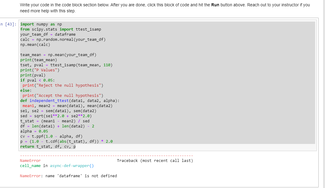Click the 'else:' line
The width and height of the screenshot is (325, 188).
coord(26,91)
